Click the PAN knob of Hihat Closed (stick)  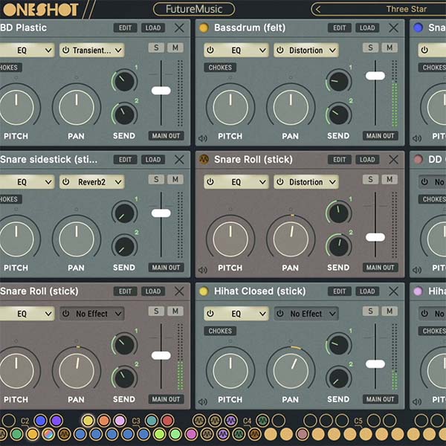pos(291,371)
